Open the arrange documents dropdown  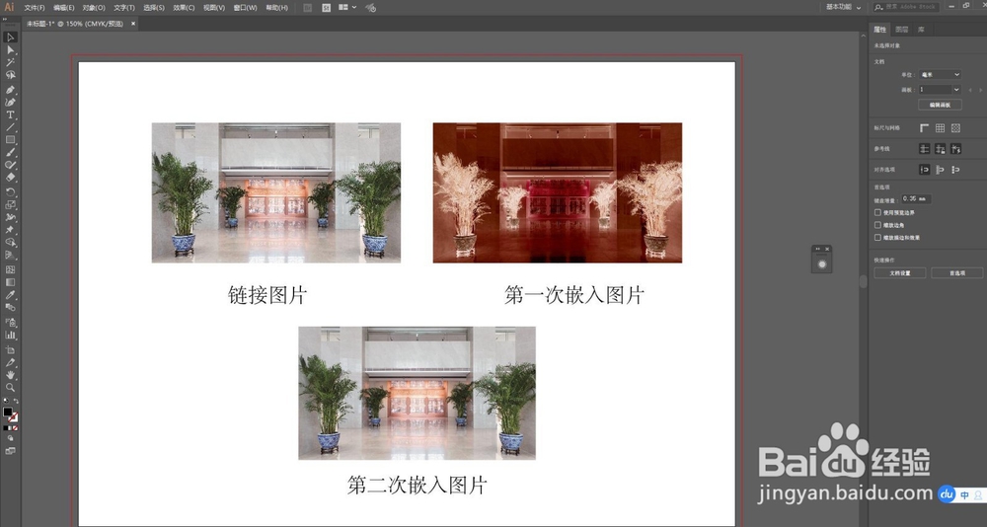coord(346,8)
